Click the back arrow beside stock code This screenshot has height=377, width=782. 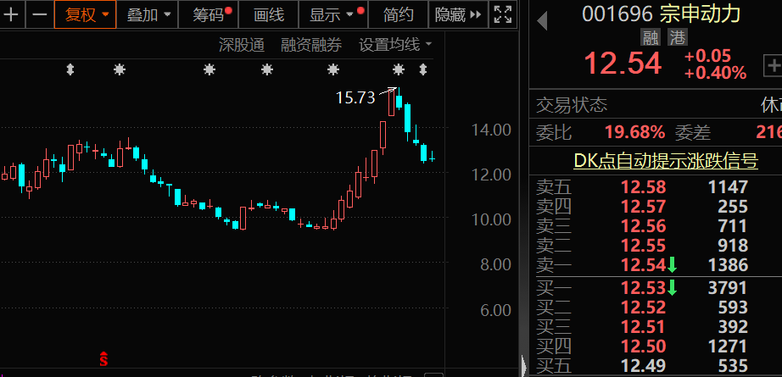542,19
